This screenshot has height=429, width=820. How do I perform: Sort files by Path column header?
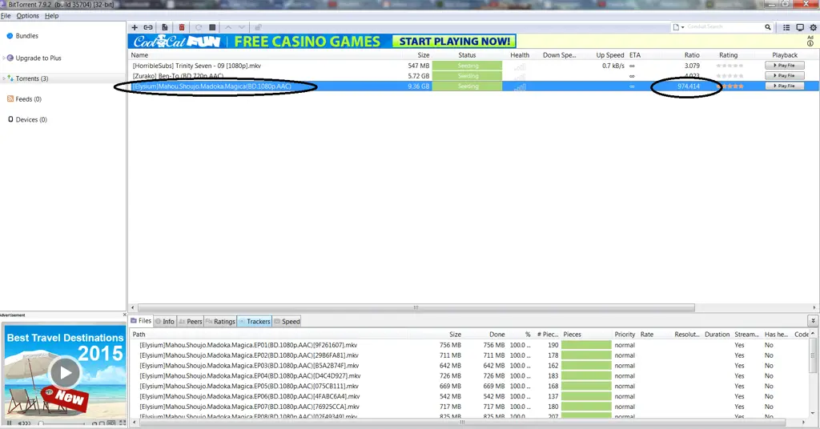pos(139,335)
